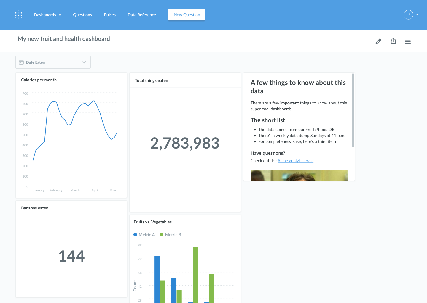Select Pulses in the navigation bar
This screenshot has width=427, height=303.
tap(109, 15)
